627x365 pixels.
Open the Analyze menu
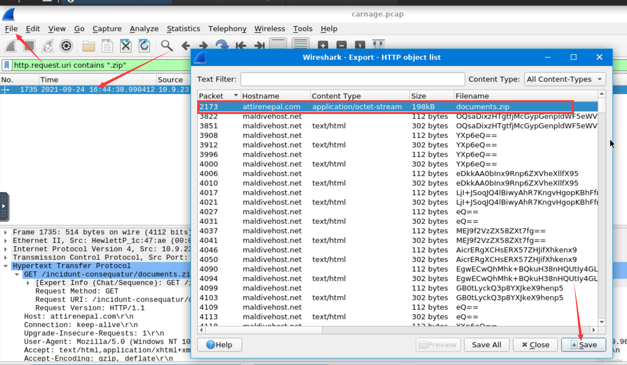coord(144,29)
